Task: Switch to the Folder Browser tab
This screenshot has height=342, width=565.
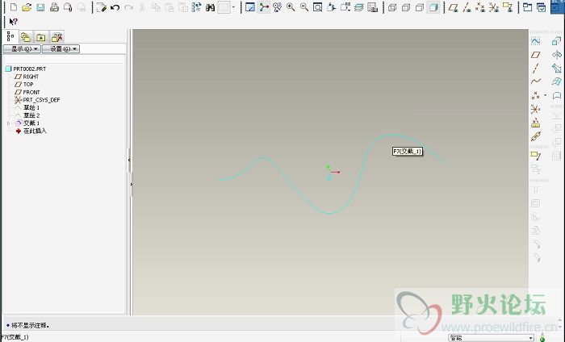Action: tap(26, 37)
